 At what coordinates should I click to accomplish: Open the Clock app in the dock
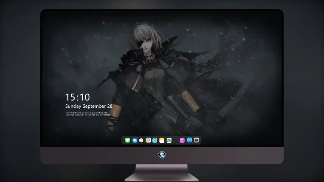(x=141, y=140)
